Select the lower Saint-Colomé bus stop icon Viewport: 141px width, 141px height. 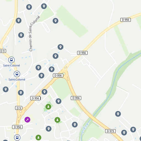[17, 74]
